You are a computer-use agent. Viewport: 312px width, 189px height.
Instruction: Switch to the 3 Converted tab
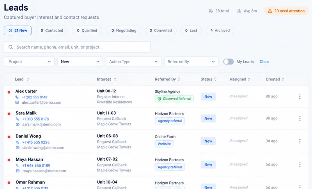point(161,30)
